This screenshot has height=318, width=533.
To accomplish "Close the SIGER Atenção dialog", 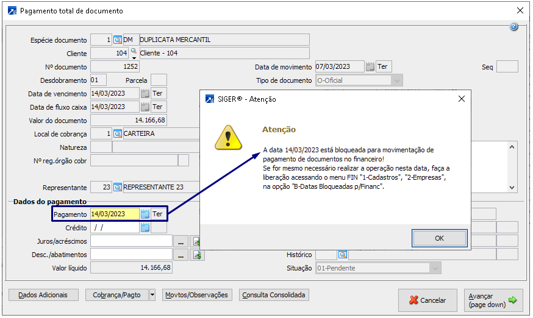I will pos(461,99).
